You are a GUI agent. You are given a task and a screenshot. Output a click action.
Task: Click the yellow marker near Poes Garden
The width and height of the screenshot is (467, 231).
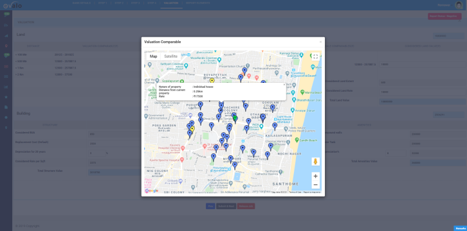click(x=192, y=129)
